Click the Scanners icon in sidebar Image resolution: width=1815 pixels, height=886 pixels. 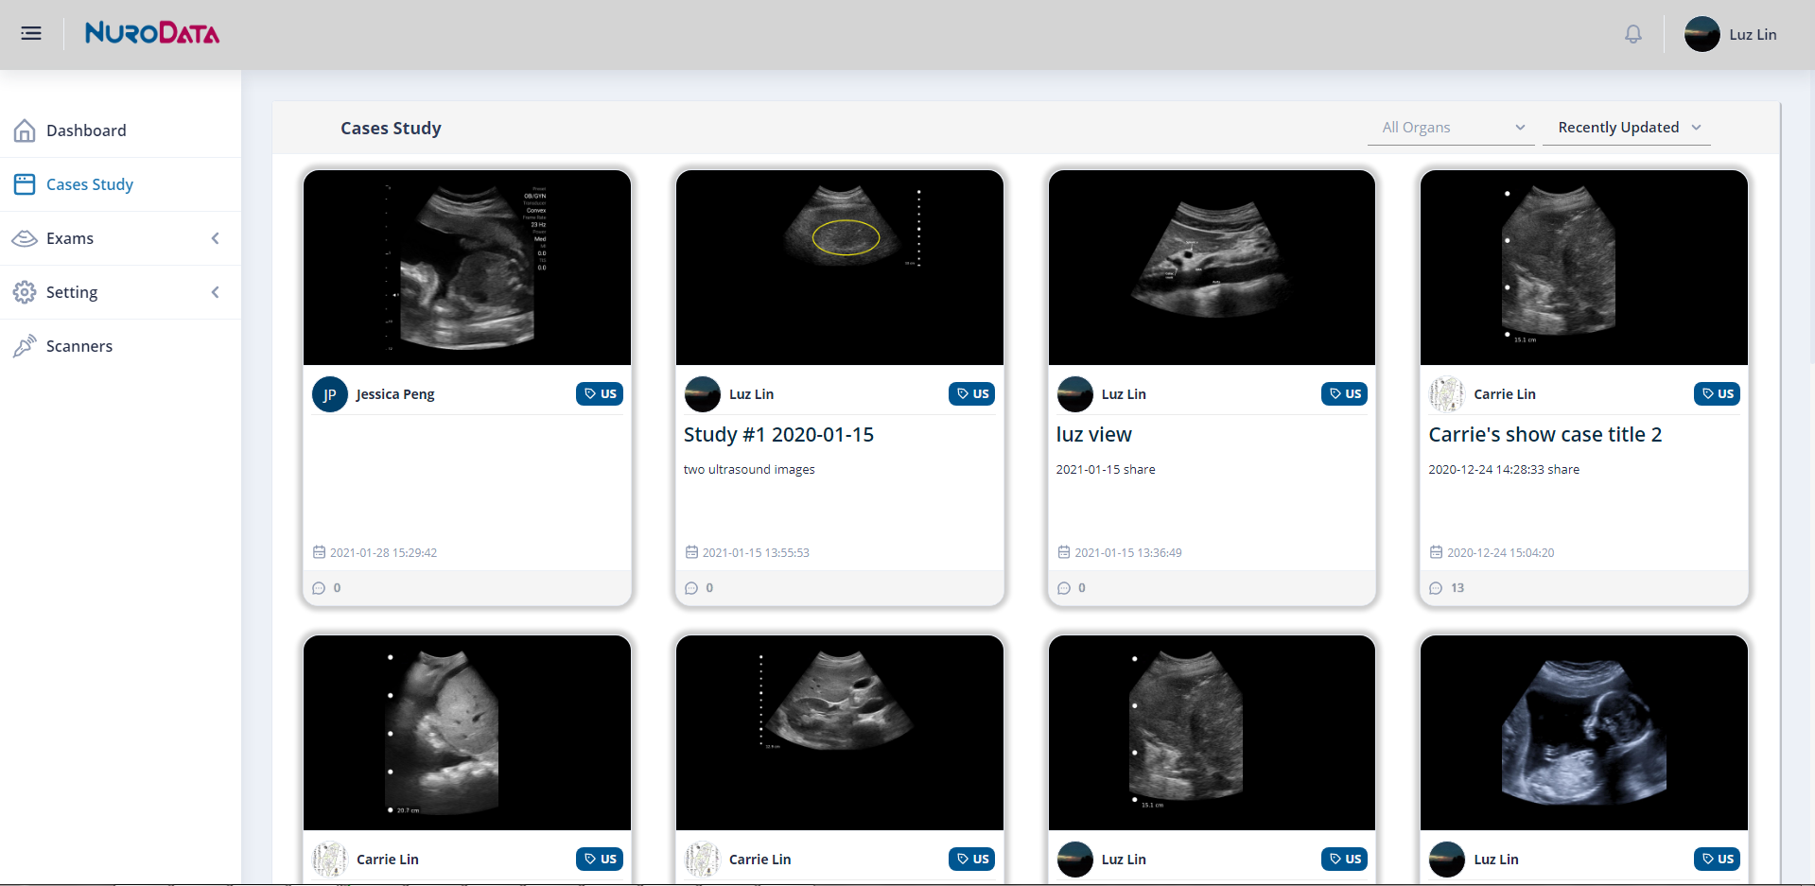(x=25, y=346)
